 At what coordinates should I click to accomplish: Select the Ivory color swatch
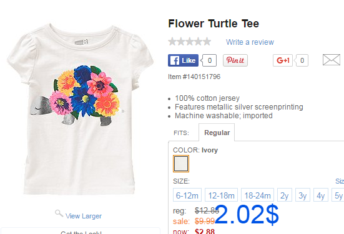(181, 164)
